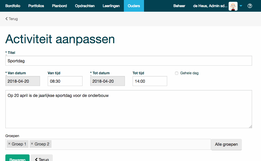Focus the Titel field containing Sportdag
Image resolution: width=261 pixels, height=161 pixels.
[129, 61]
